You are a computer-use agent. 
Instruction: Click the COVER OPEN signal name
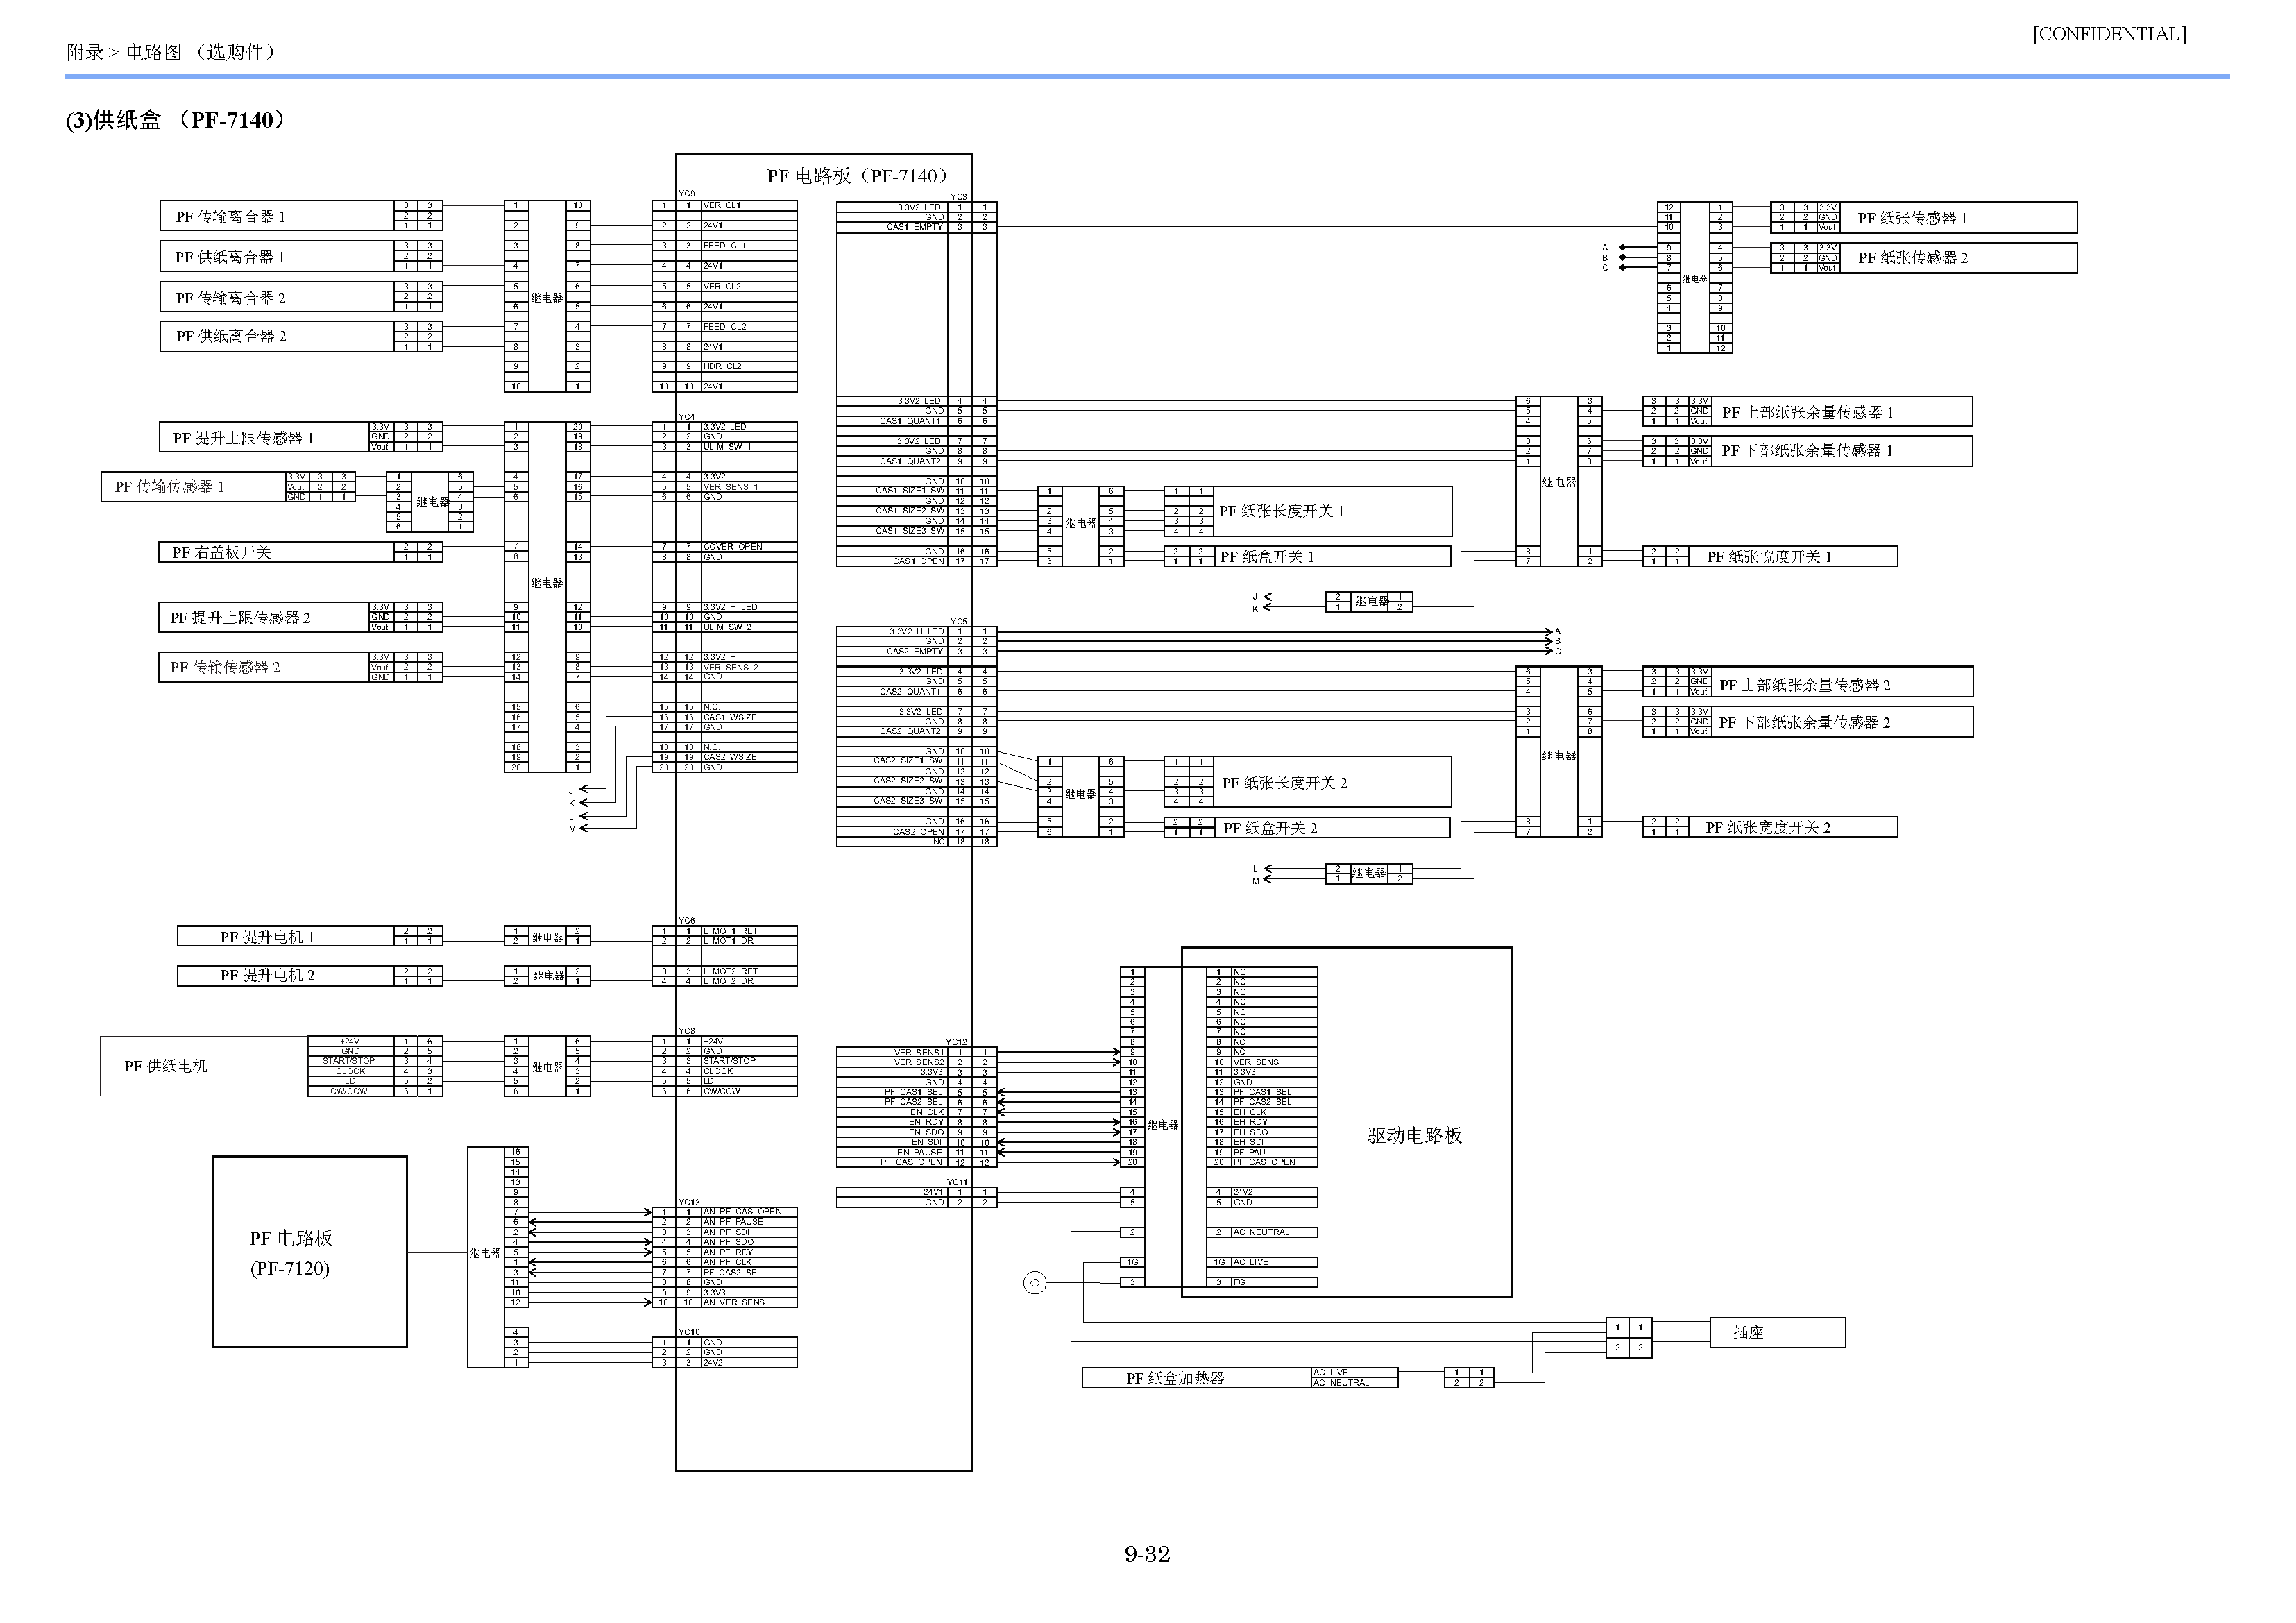point(733,547)
